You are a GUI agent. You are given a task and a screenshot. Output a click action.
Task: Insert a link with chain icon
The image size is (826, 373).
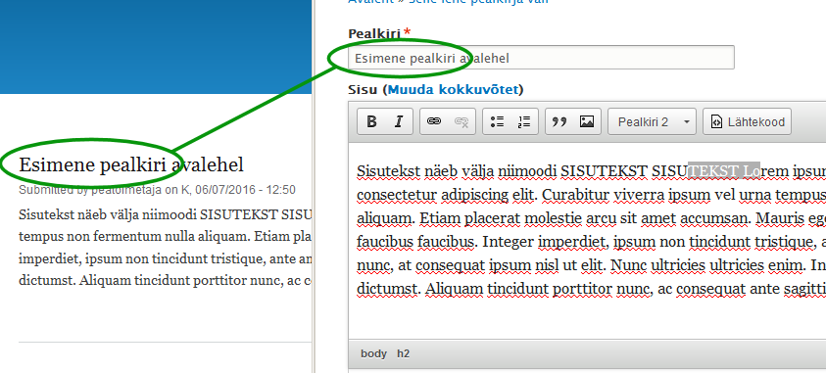[x=433, y=122]
